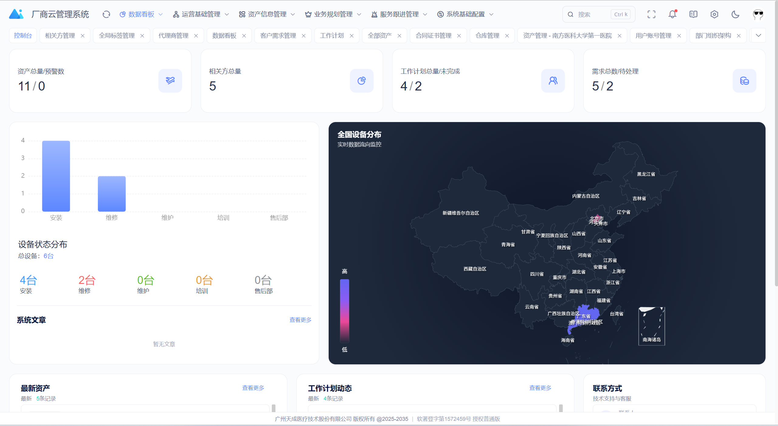
Task: Click the 黑龙江省 map label
Action: 646,174
